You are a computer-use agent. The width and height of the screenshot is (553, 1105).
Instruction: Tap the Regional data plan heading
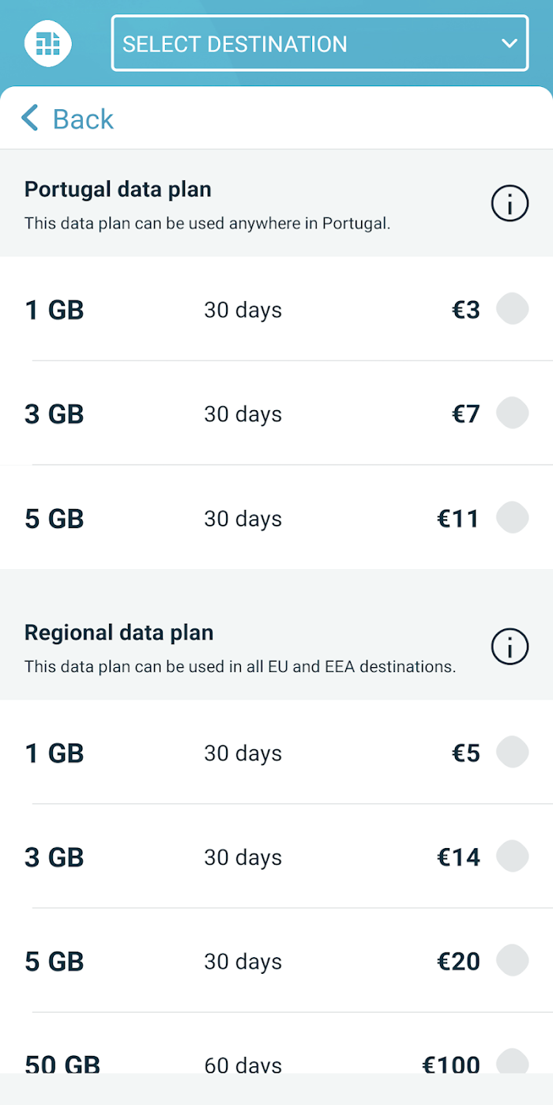[119, 633]
